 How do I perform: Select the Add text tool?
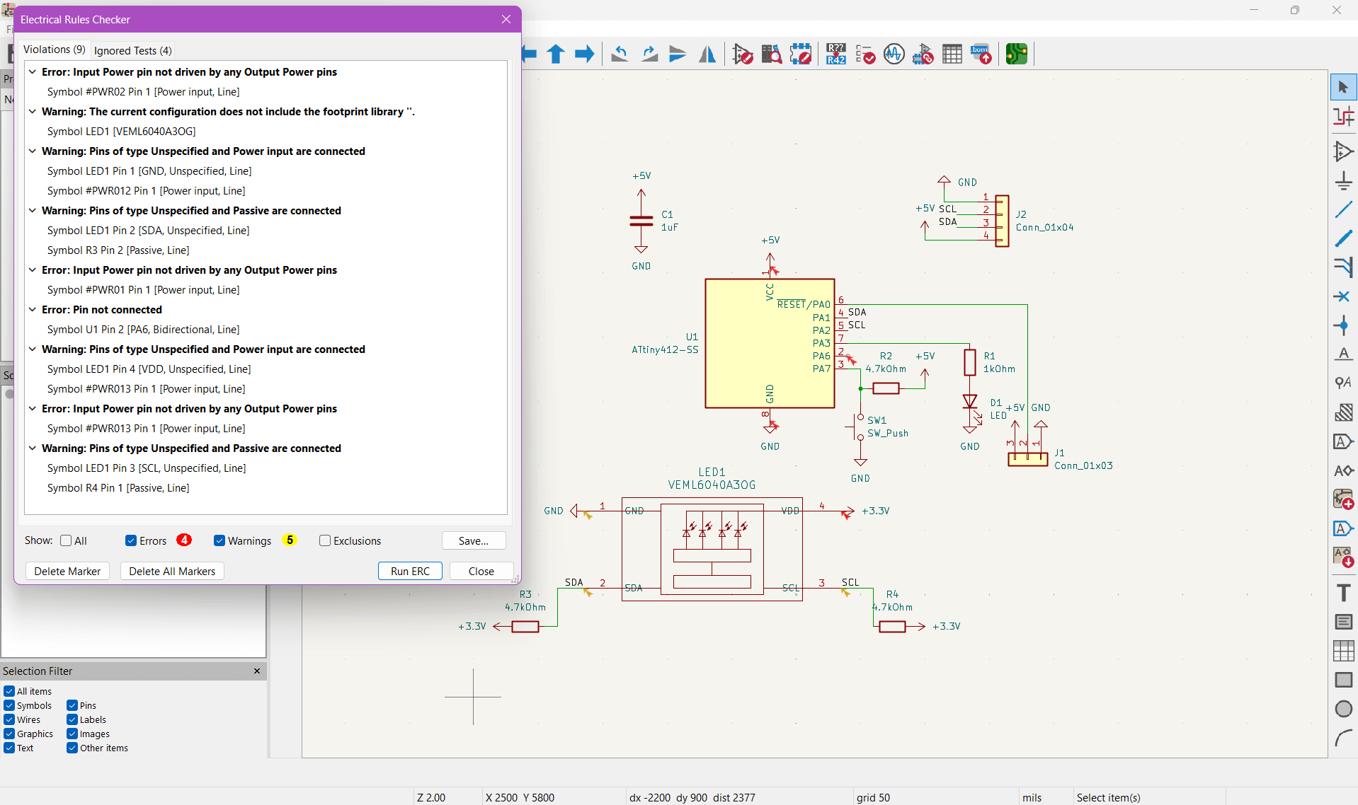point(1343,593)
